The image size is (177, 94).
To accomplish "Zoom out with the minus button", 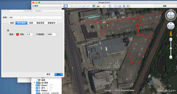I will (x=171, y=57).
